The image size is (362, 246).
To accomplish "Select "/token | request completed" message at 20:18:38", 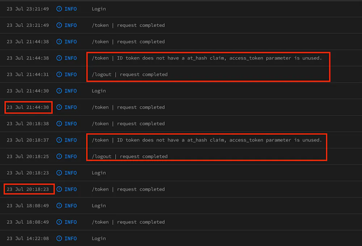I will (x=129, y=124).
